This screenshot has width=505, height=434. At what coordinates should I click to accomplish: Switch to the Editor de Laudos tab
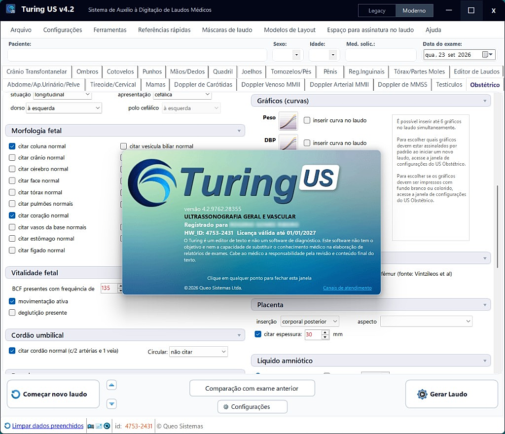477,72
